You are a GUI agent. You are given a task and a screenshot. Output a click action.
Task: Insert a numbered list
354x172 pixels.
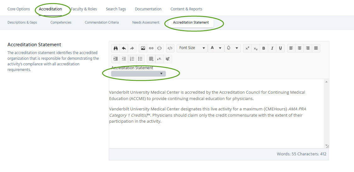132,59
